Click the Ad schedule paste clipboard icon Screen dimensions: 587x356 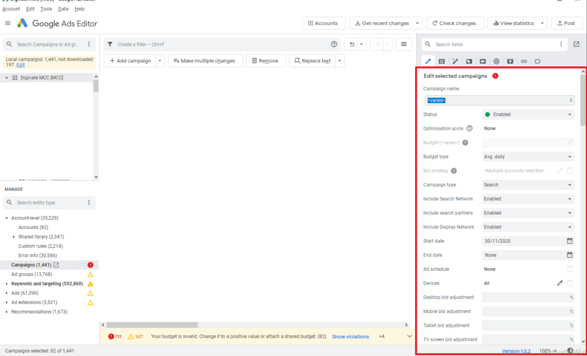pyautogui.click(x=569, y=269)
